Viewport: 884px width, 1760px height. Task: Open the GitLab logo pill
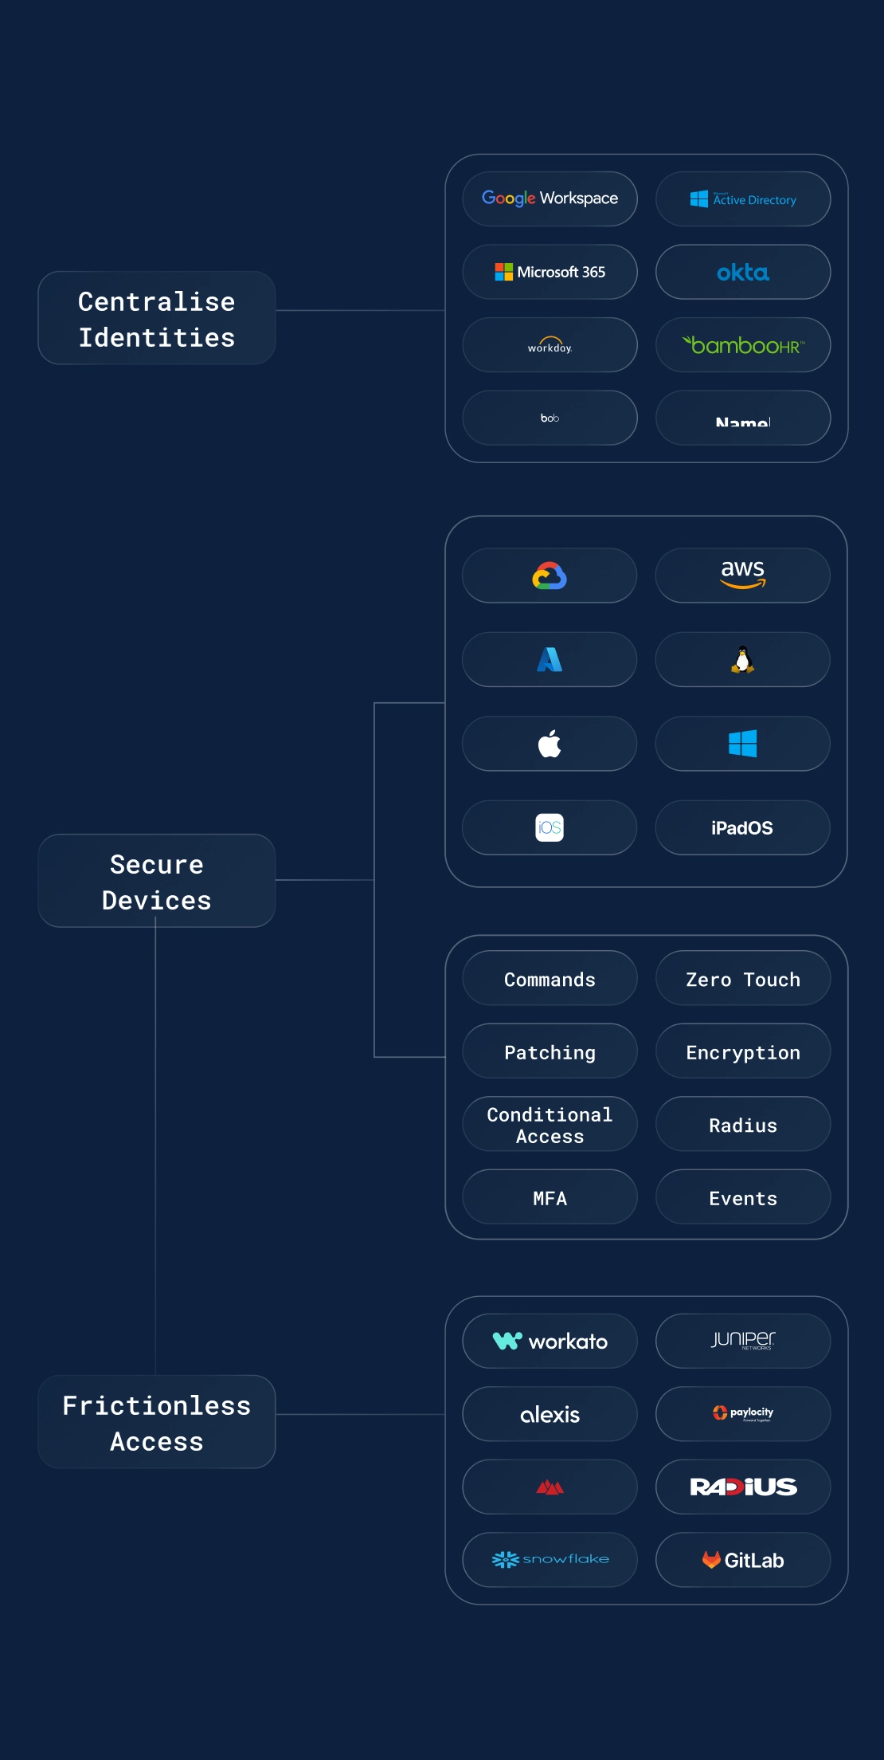tap(743, 1560)
